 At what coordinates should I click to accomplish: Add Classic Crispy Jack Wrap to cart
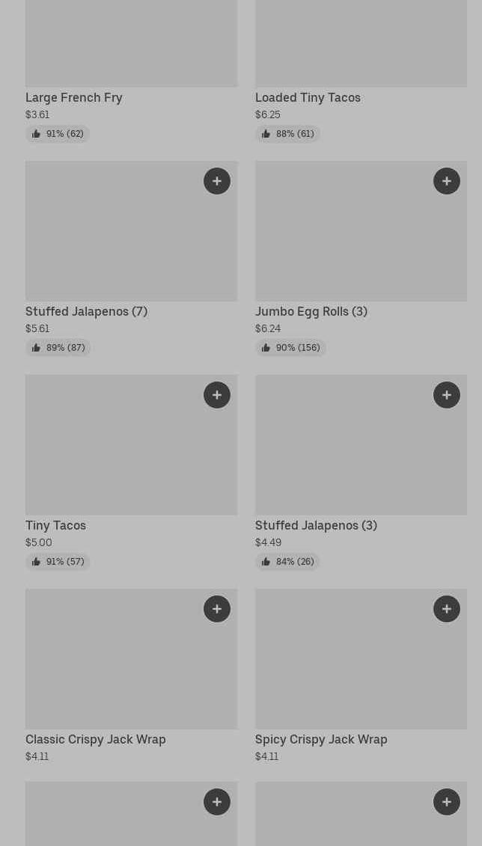coord(217,609)
